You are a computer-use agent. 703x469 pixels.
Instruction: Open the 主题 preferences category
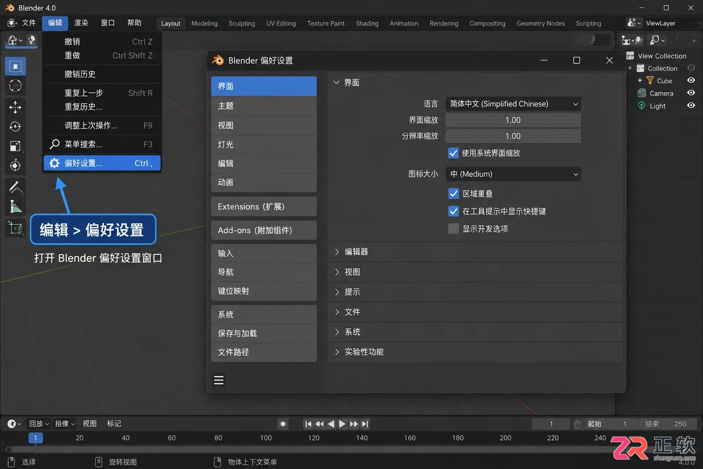pyautogui.click(x=264, y=106)
